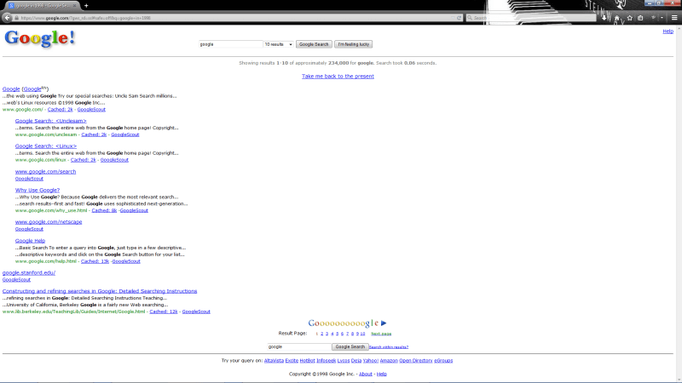This screenshot has height=383, width=682.
Task: Open the 'Why Use Google?' result
Action: 38,190
